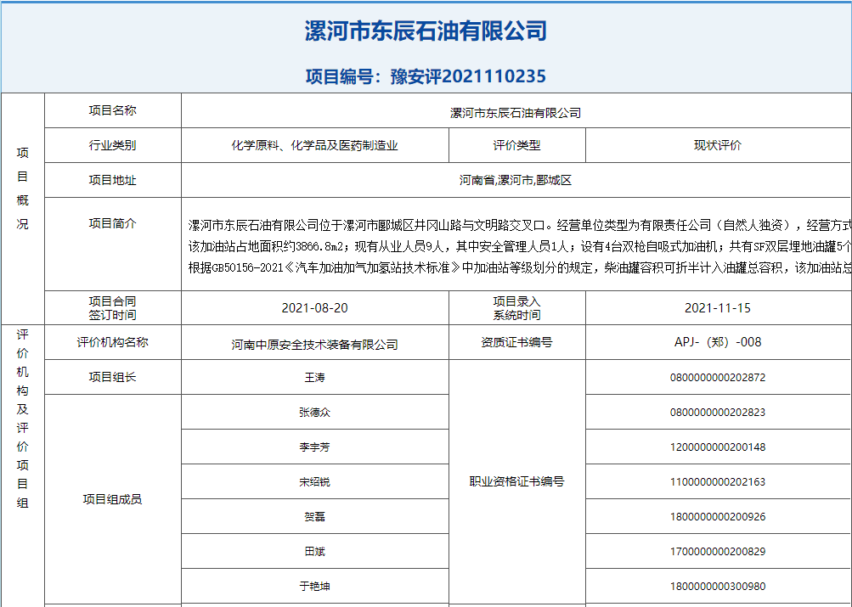Screen dimensions: 852x607
Task: Click the 资质证书编号 label cell
Action: pos(516,342)
